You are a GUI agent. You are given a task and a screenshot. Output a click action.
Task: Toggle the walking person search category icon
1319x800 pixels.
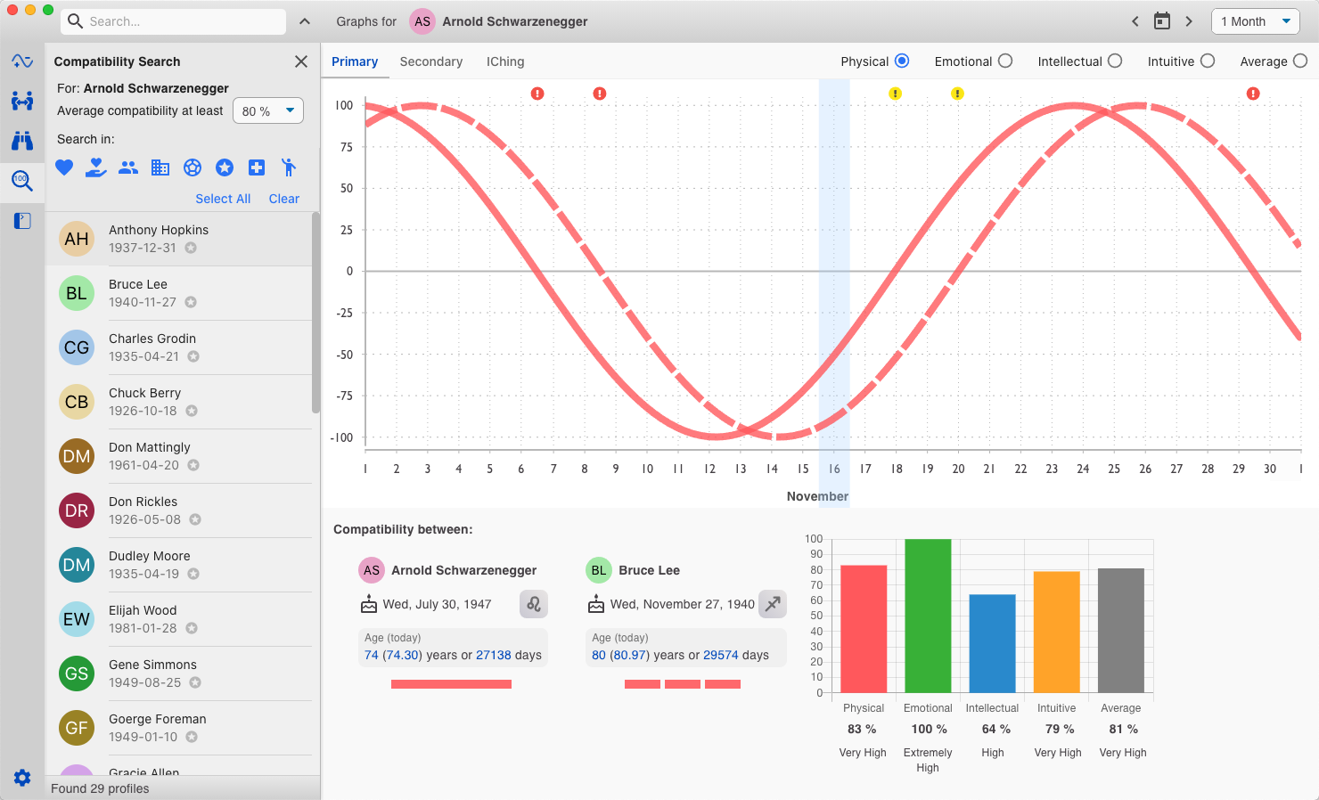point(288,167)
